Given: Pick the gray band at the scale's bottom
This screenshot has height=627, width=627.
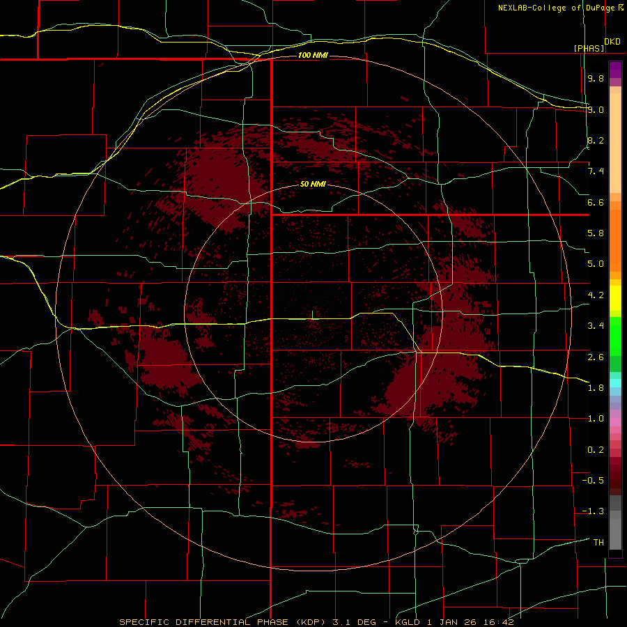Looking at the screenshot, I should coord(615,536).
